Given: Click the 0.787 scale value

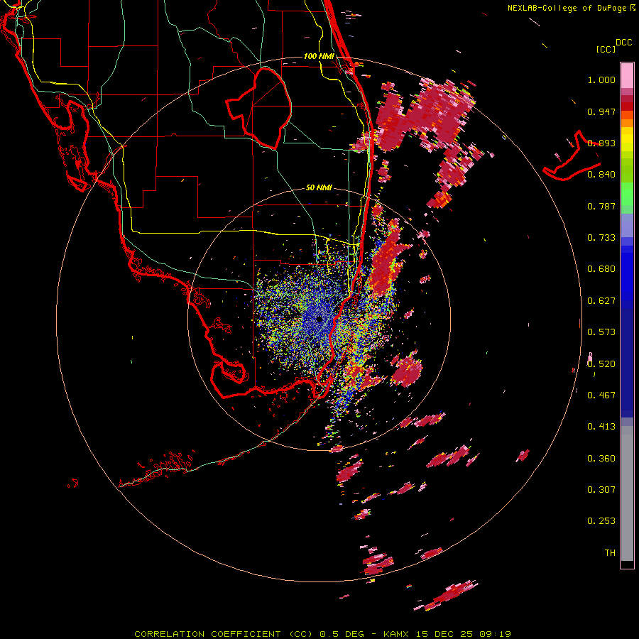Looking at the screenshot, I should click(601, 206).
